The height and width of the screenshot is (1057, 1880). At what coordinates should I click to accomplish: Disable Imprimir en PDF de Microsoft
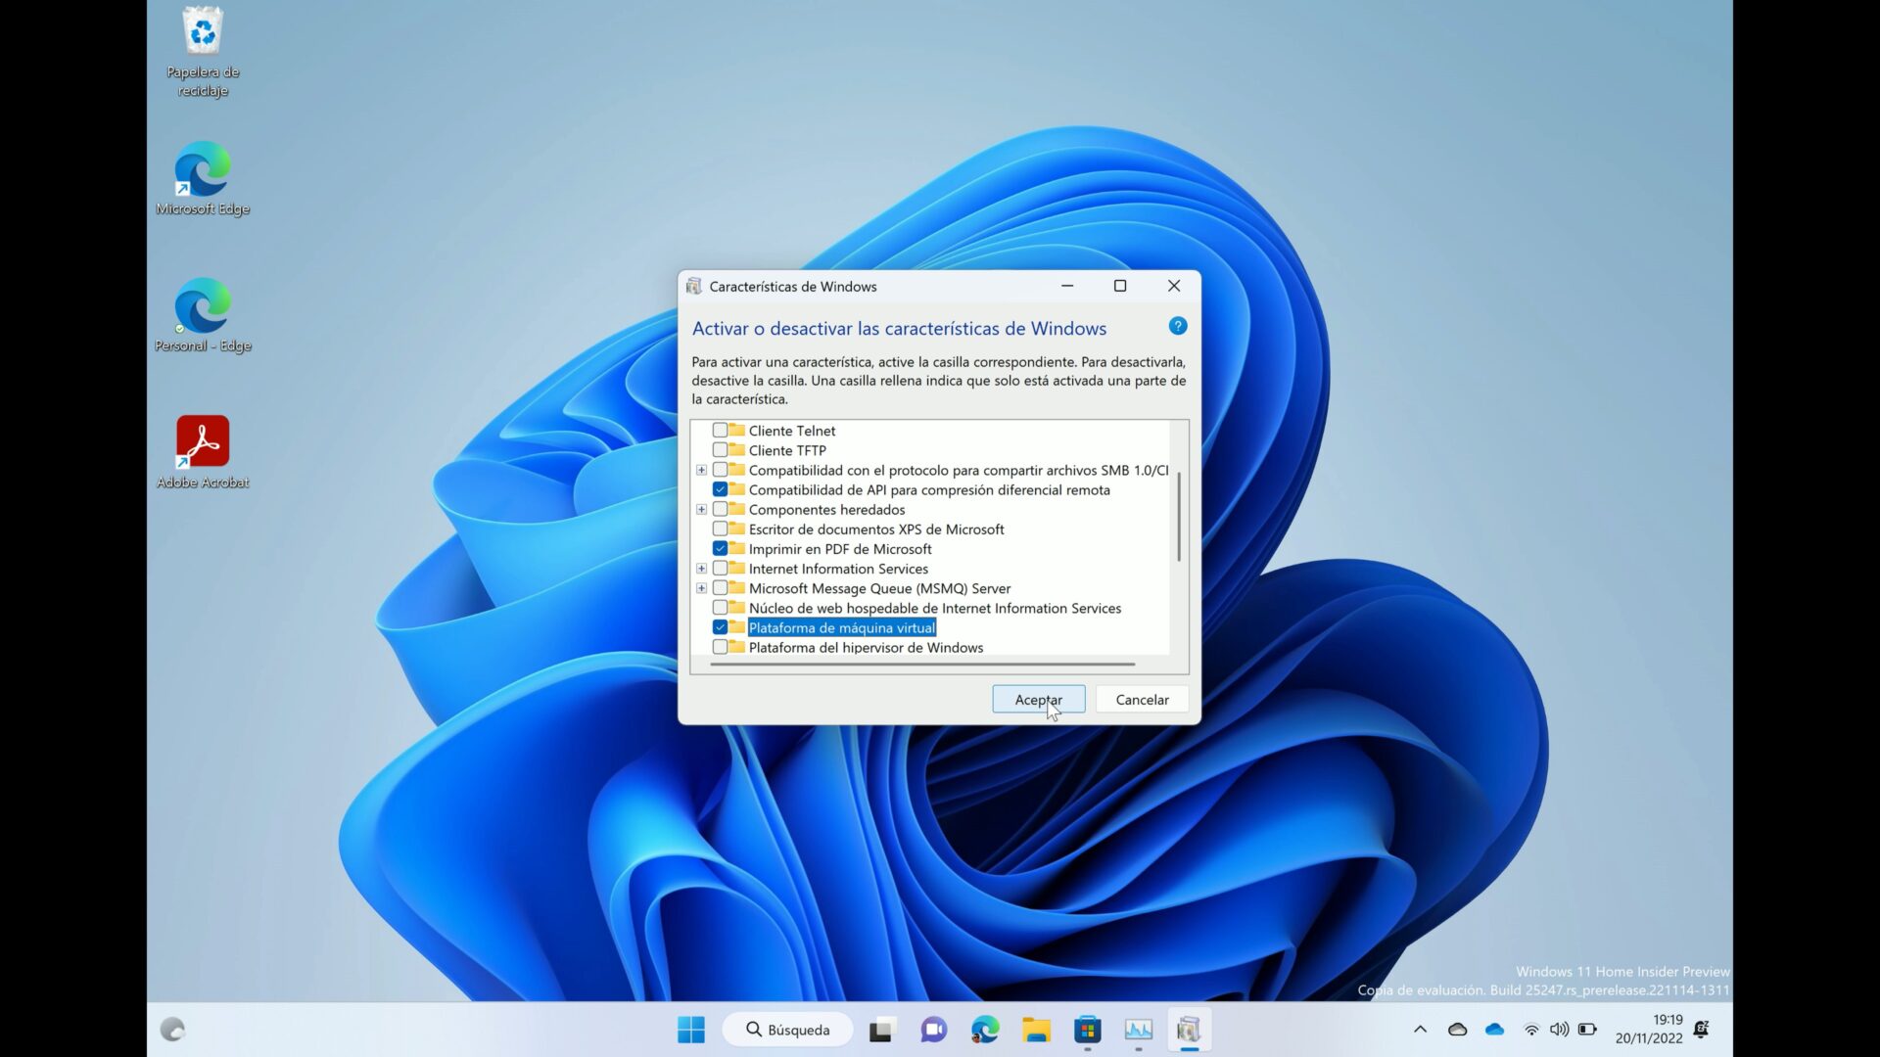tap(721, 548)
